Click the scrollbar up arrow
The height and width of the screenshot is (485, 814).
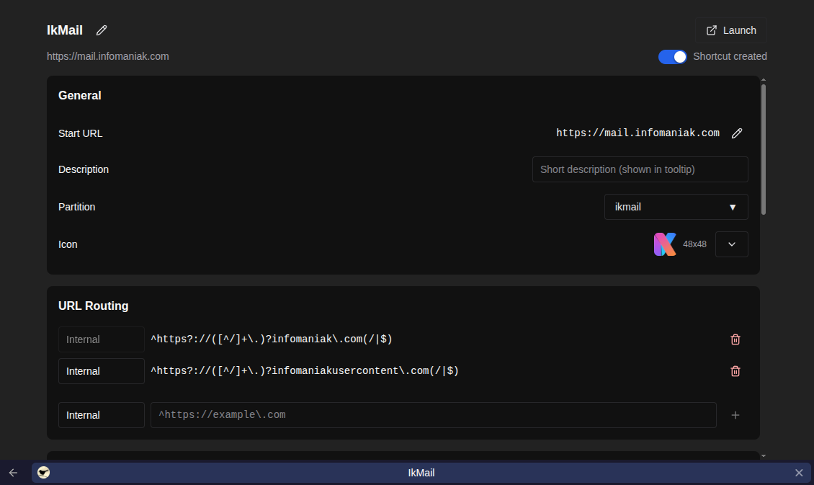pos(763,80)
